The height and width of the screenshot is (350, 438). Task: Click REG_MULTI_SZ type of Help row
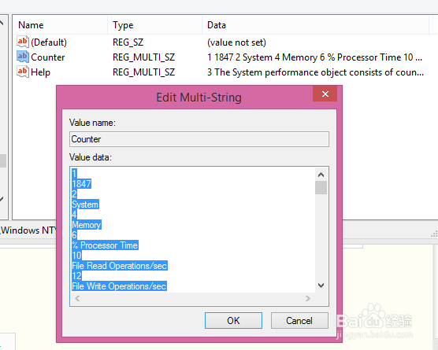click(x=143, y=72)
